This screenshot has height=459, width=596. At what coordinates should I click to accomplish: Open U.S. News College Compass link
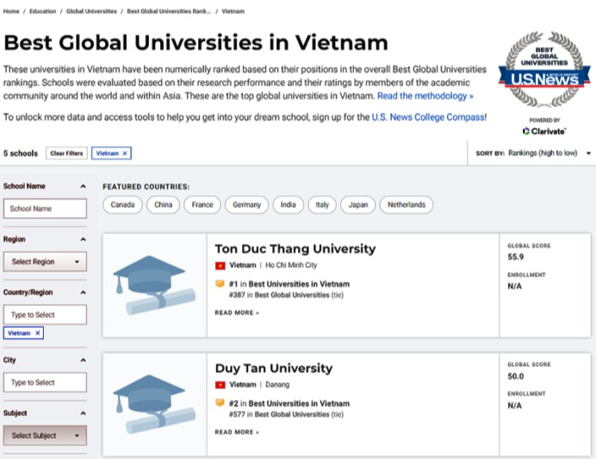pyautogui.click(x=428, y=117)
